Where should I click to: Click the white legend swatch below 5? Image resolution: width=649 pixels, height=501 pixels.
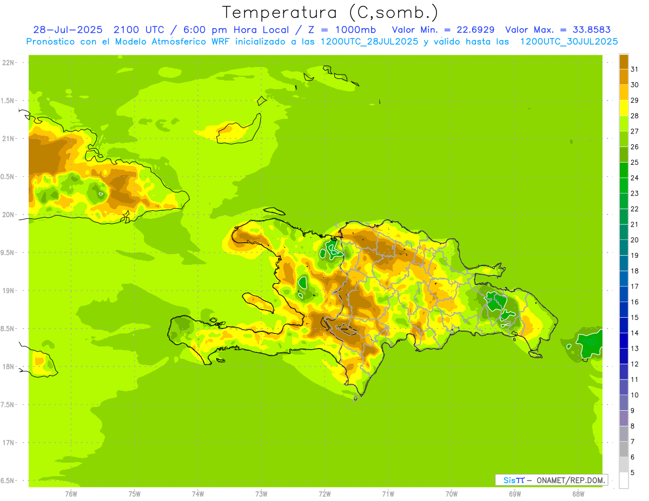[x=624, y=480]
